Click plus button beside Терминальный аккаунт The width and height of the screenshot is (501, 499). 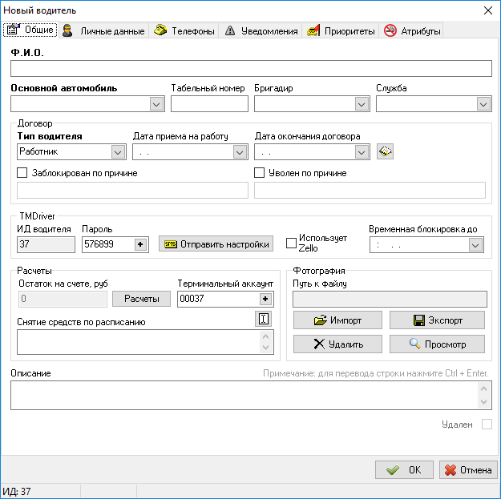point(265,299)
